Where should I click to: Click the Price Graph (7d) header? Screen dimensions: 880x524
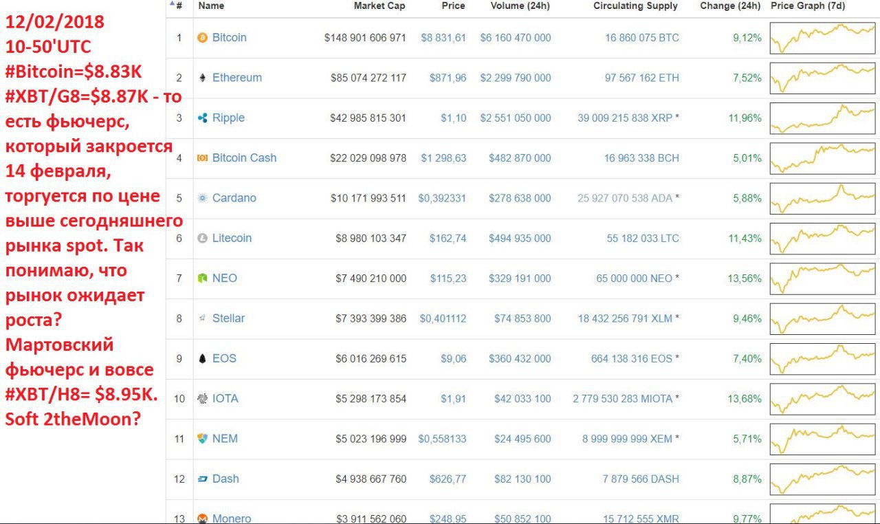(808, 6)
